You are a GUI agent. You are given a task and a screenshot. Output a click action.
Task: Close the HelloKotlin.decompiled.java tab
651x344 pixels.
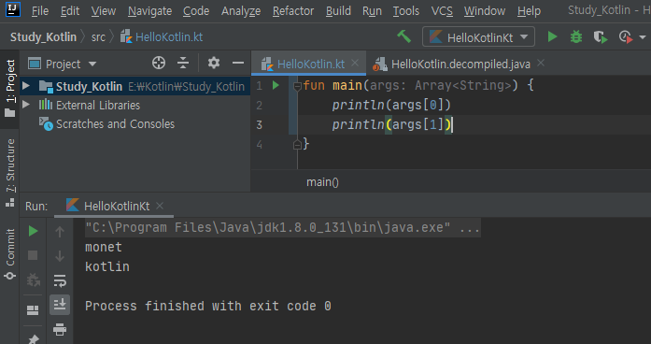point(541,63)
